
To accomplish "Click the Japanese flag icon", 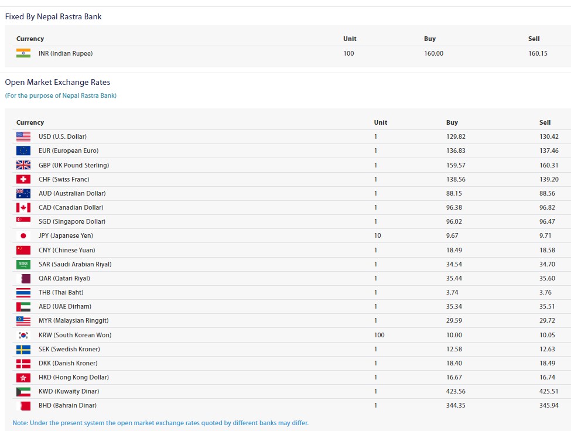I will click(23, 236).
